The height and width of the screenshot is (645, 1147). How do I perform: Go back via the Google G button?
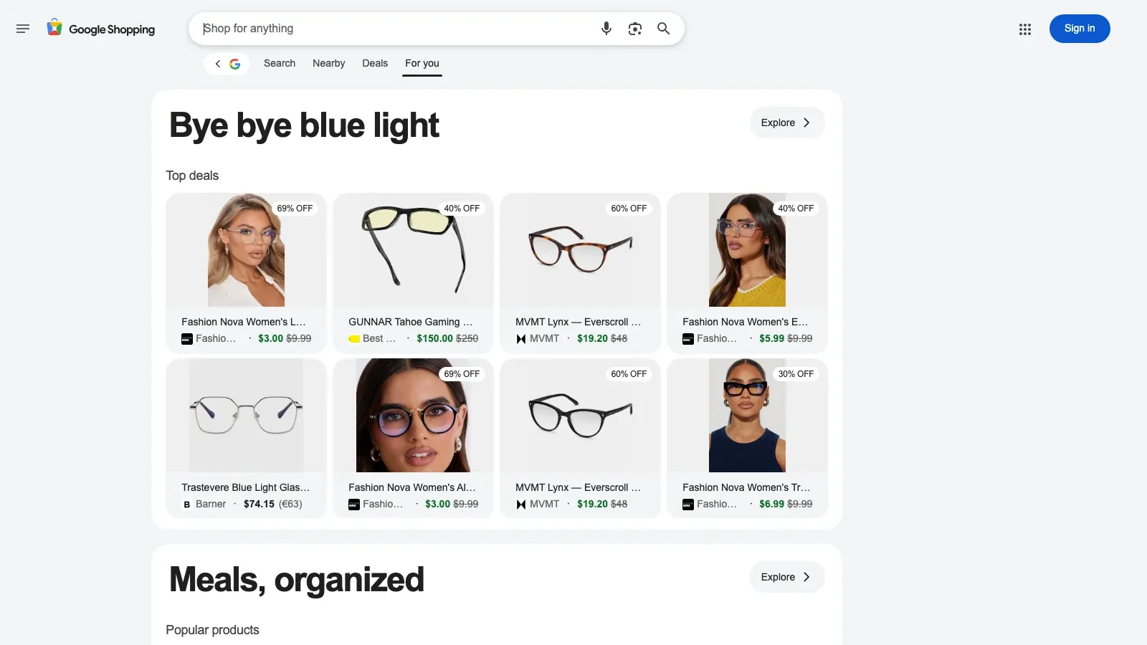point(227,64)
